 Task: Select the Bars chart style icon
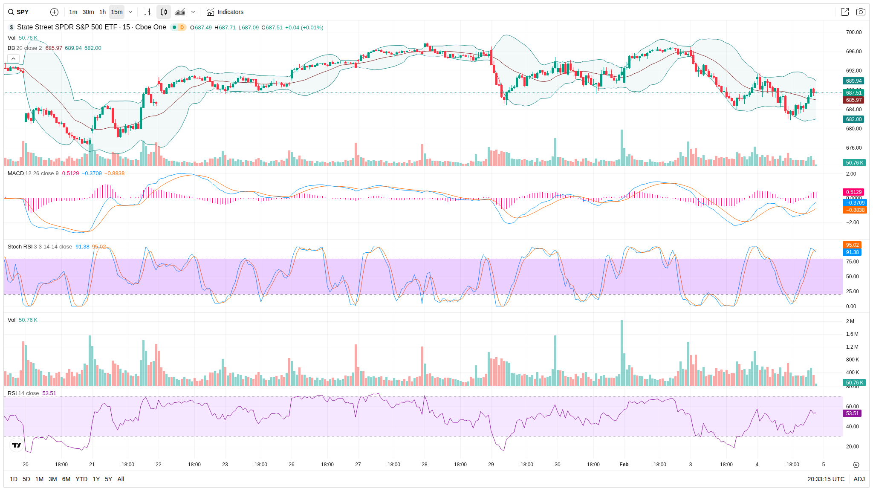(147, 12)
